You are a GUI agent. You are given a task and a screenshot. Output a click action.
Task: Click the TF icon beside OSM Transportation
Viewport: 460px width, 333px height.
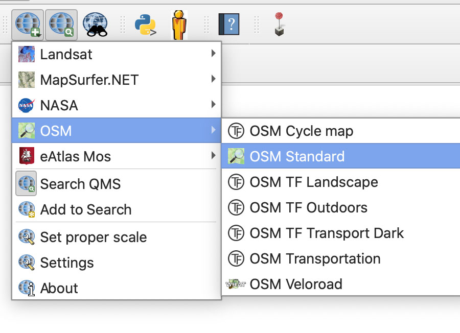click(236, 258)
